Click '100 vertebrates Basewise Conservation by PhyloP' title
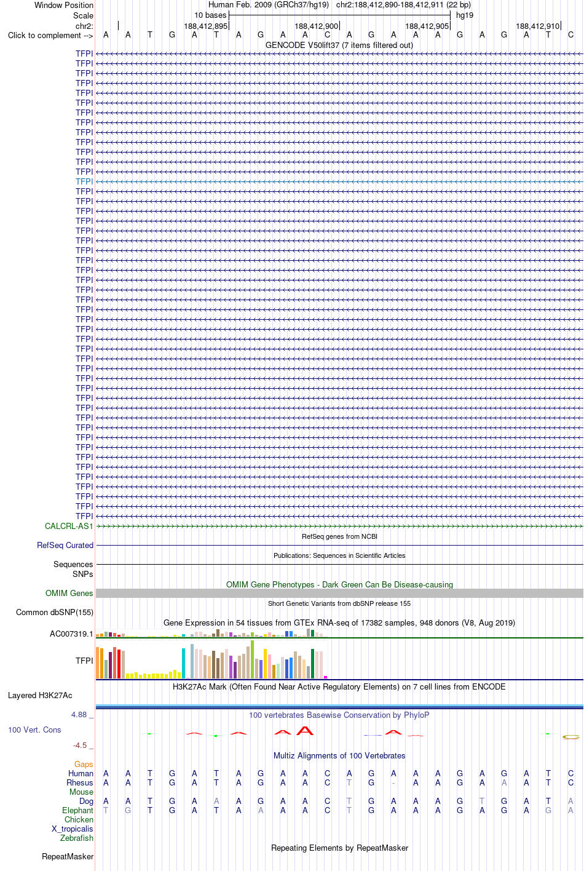Screen dimensions: 584x871 tap(339, 715)
